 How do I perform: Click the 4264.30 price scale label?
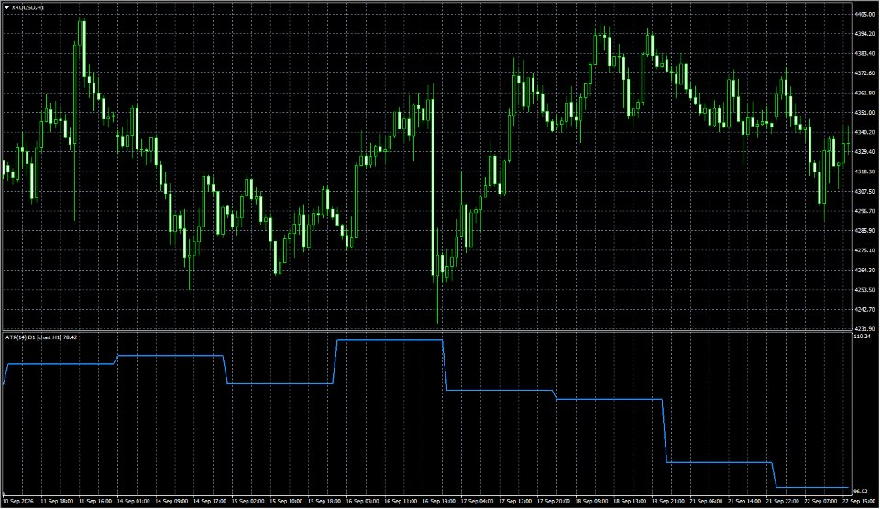point(864,271)
